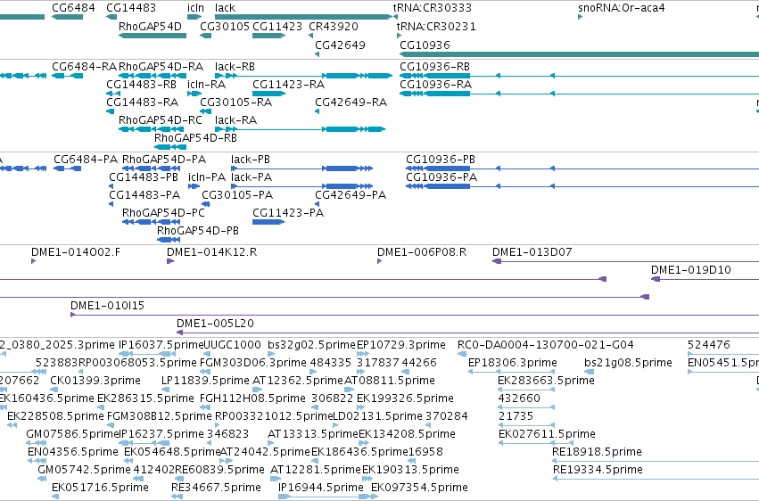Click clone DME1-005L20
The height and width of the screenshot is (501, 759).
pos(216,324)
